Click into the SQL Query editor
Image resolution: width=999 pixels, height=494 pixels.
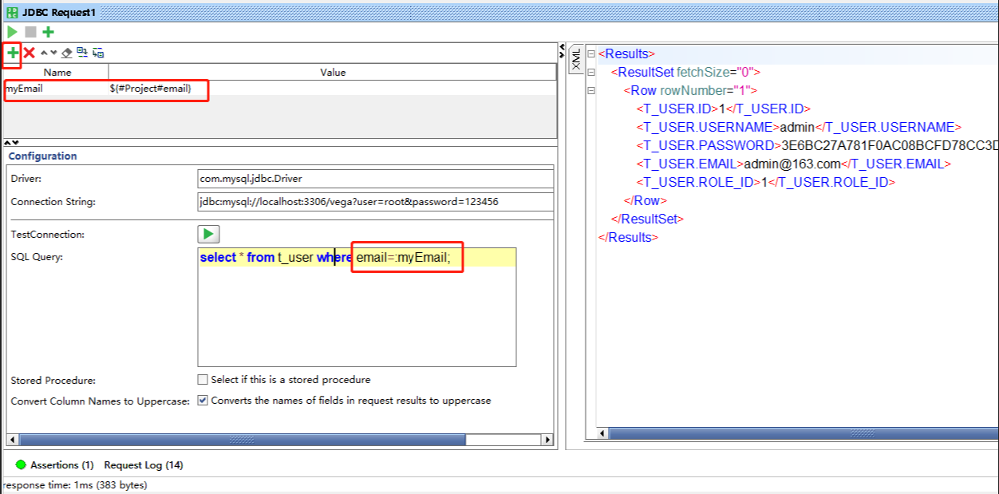point(357,307)
